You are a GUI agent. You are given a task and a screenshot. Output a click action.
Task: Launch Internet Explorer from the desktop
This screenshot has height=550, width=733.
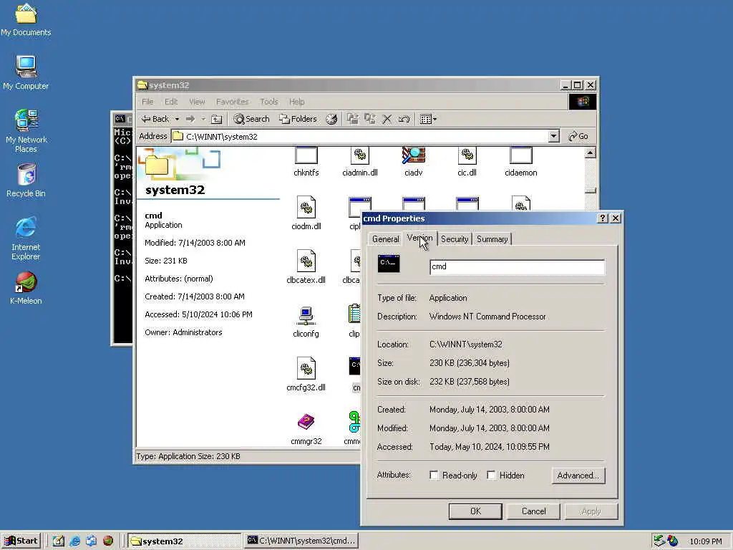[x=26, y=238]
